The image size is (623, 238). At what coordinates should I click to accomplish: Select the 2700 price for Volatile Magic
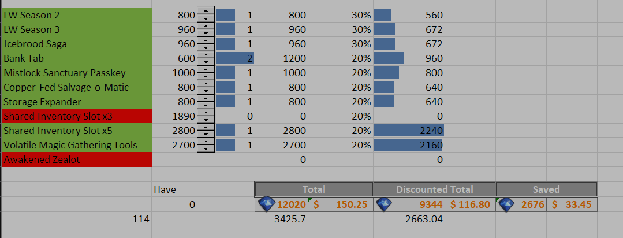(174, 144)
